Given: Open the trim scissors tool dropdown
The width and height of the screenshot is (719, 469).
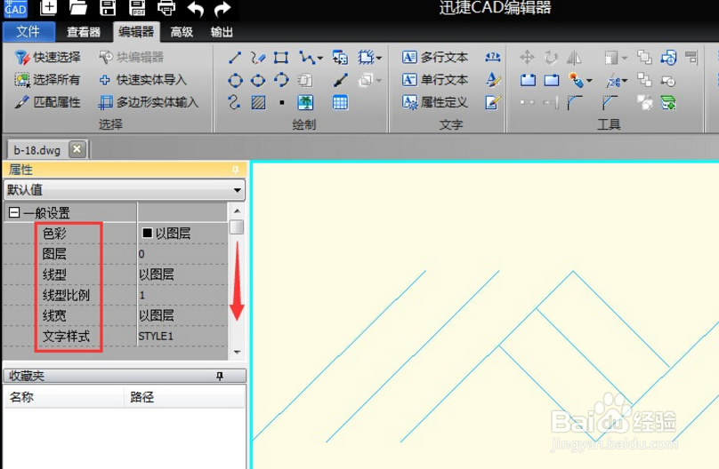Looking at the screenshot, I should point(625,81).
